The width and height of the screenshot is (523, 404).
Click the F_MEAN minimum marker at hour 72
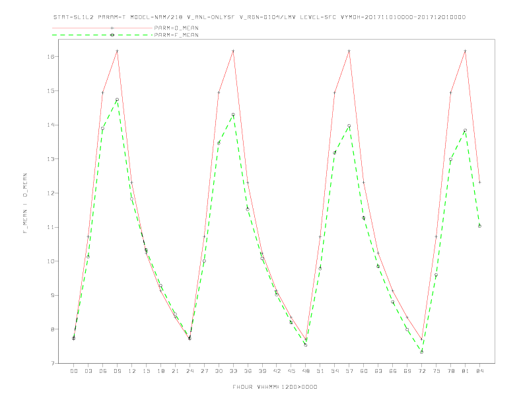[421, 353]
